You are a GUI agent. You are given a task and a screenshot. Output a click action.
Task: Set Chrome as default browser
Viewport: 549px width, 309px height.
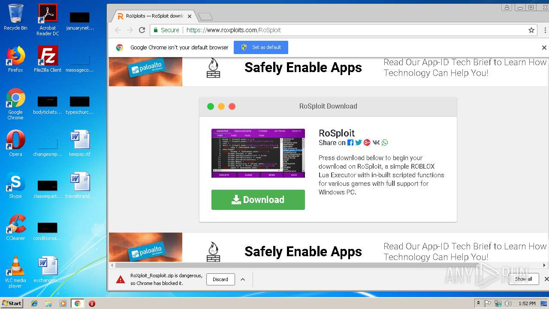pos(261,47)
